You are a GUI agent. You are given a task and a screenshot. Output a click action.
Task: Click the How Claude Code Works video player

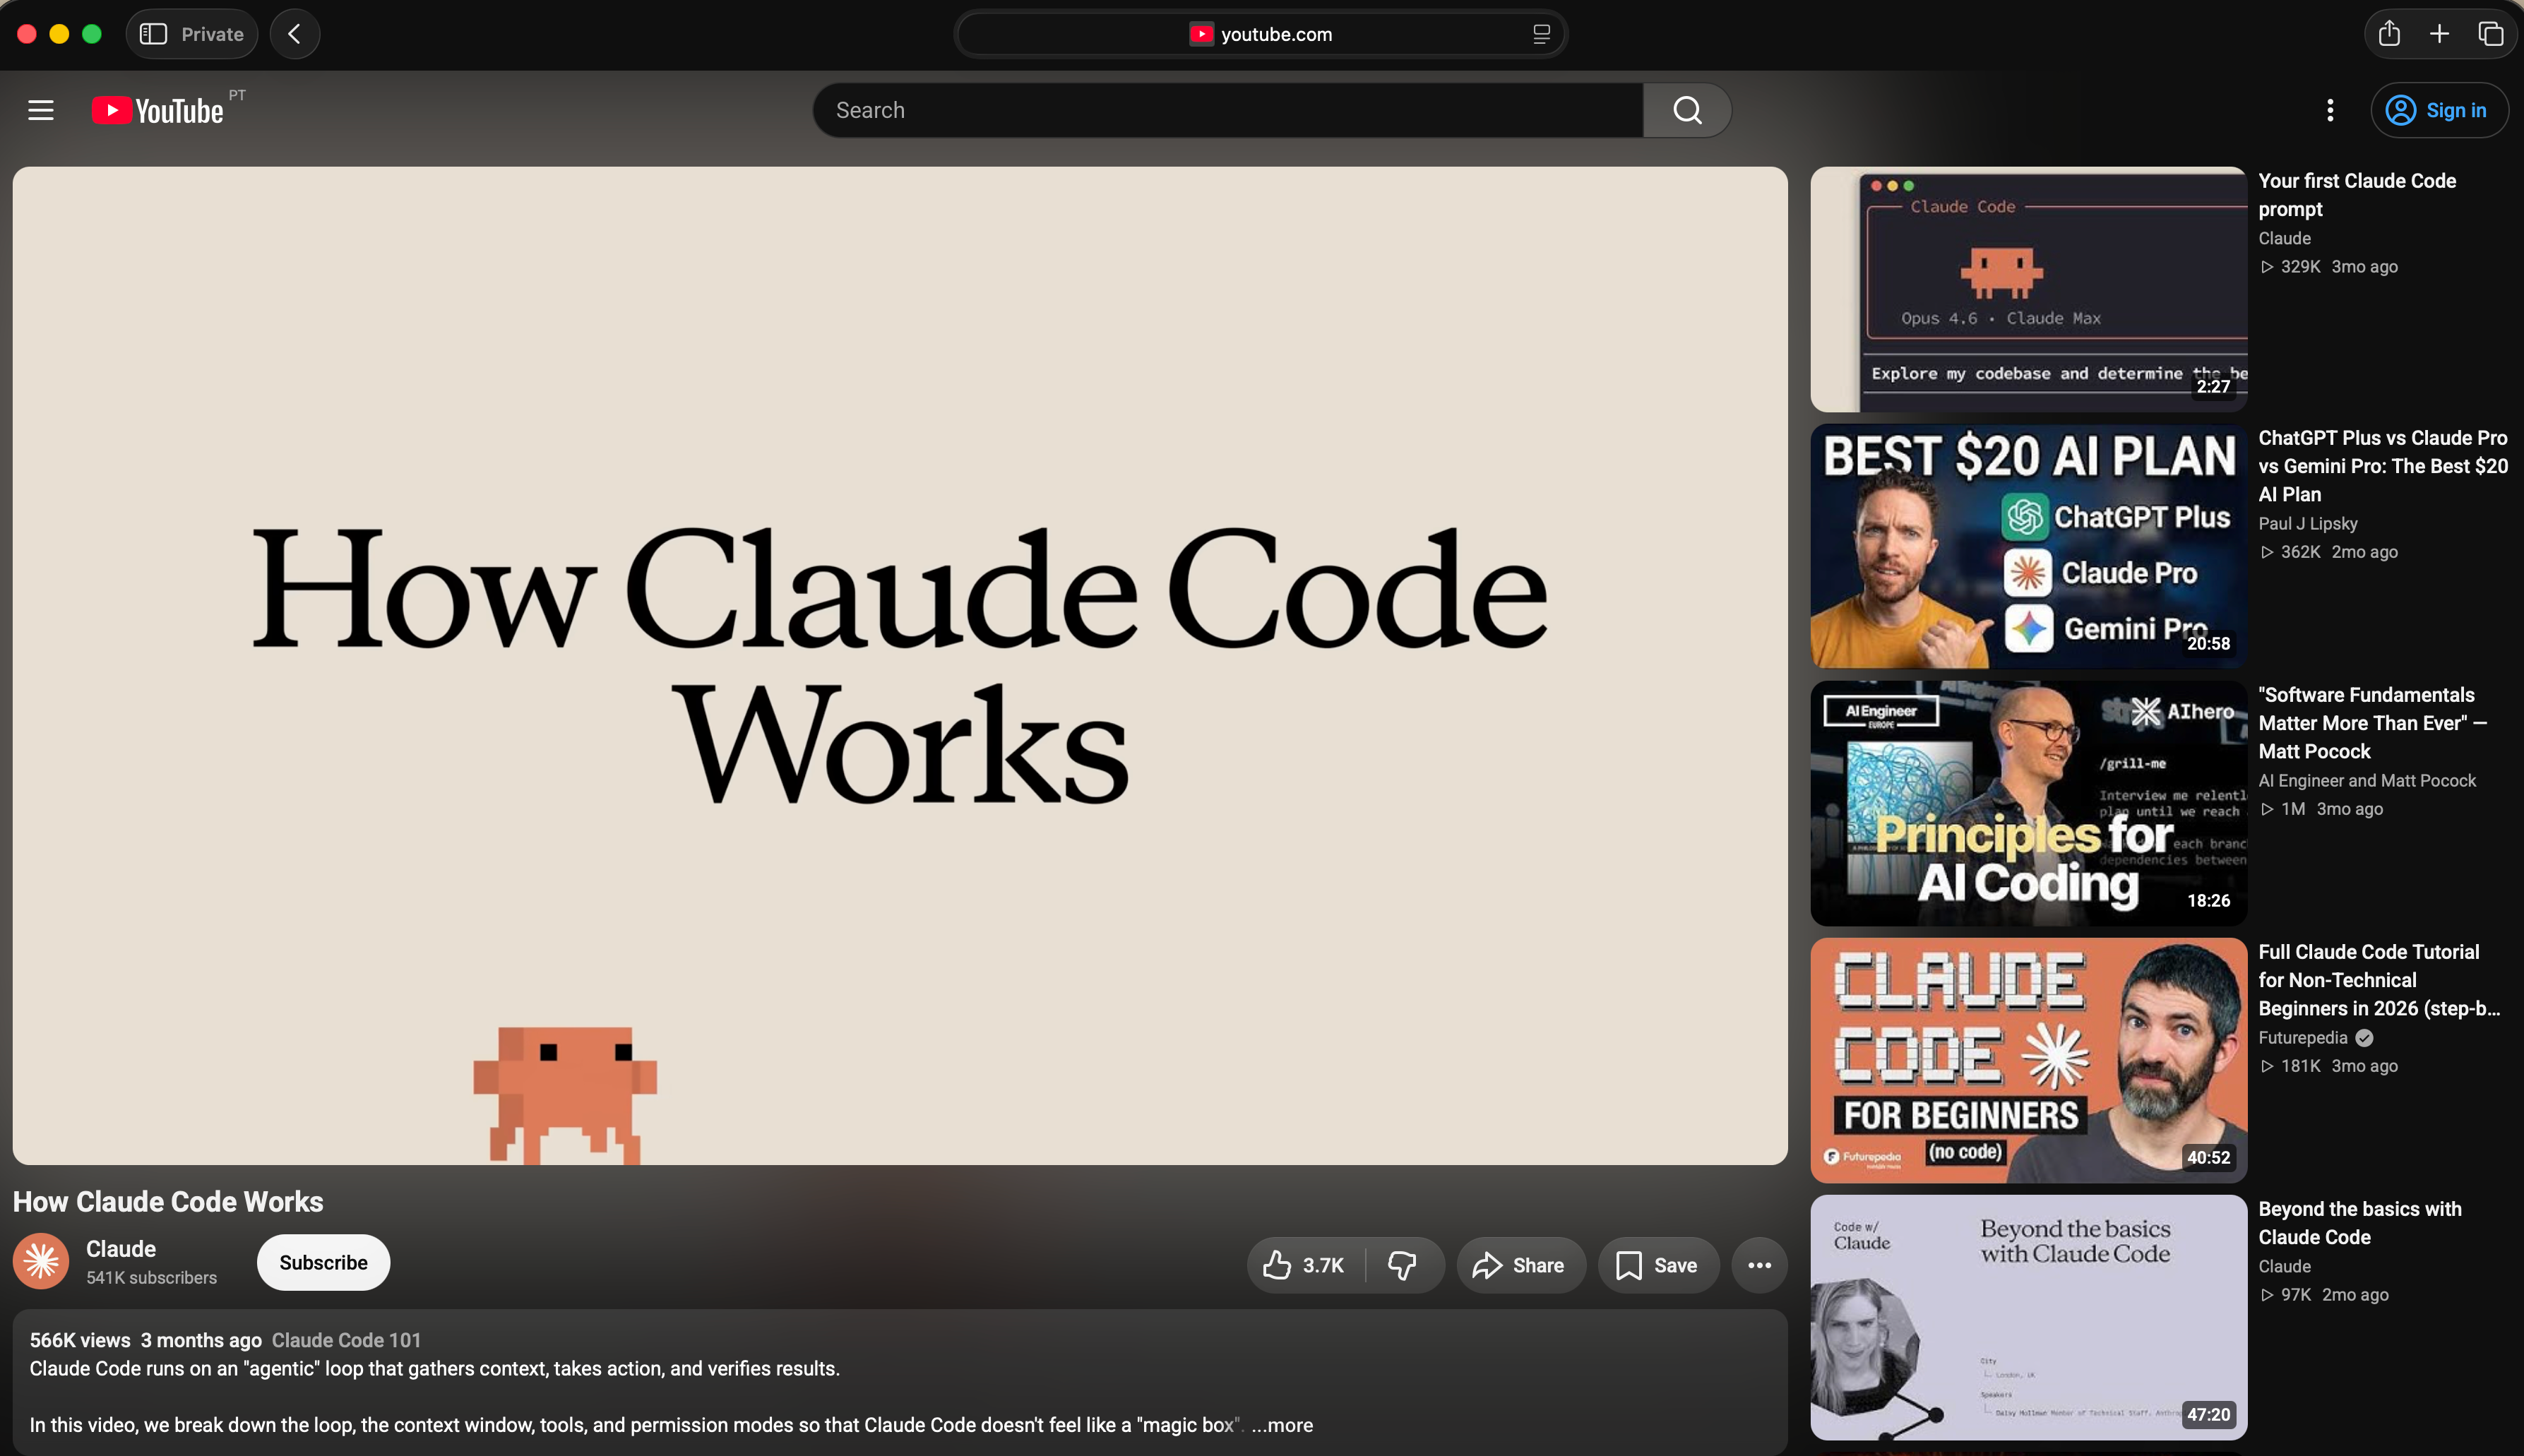tap(900, 665)
